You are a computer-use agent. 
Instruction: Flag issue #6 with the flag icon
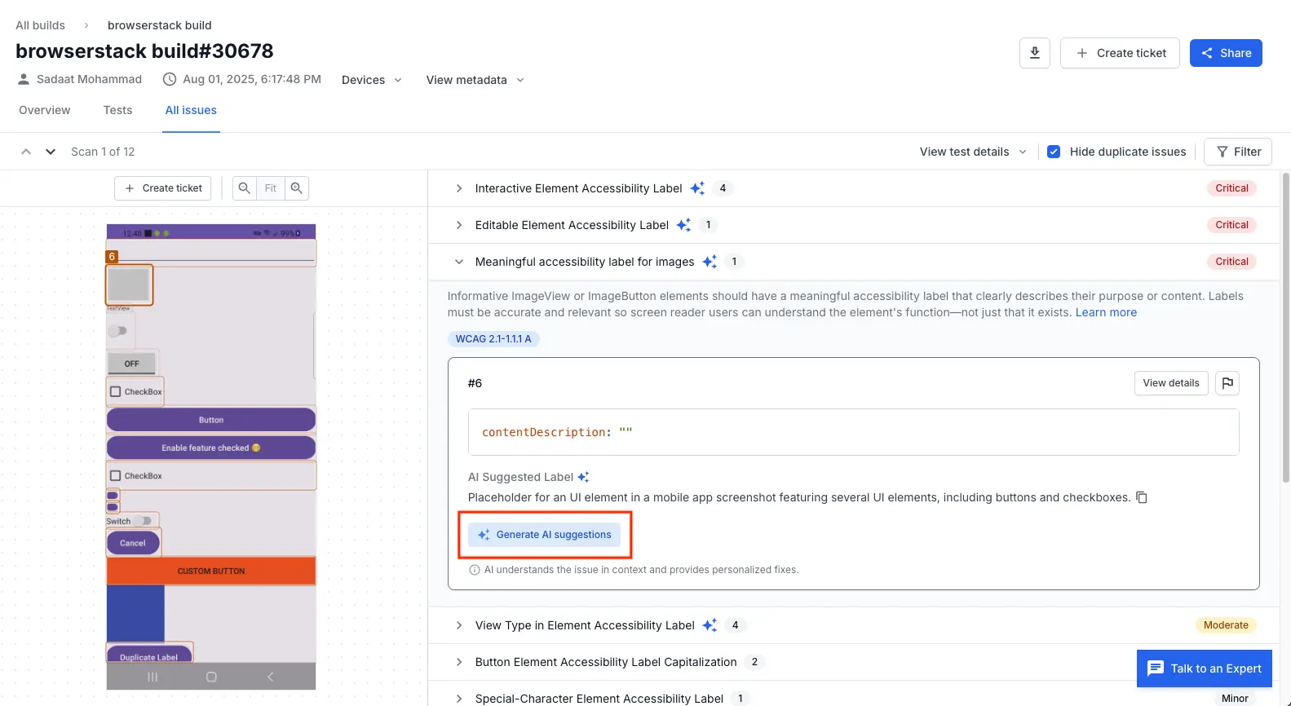pos(1227,383)
